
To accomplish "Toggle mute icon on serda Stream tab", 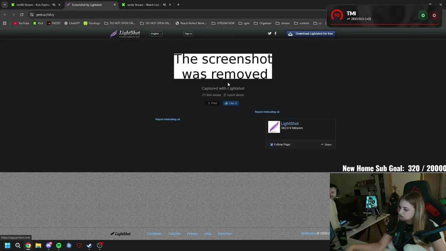I will coord(164,5).
